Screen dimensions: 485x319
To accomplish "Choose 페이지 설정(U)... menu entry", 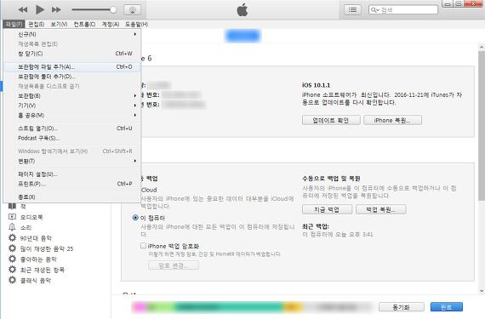I will [72, 174].
